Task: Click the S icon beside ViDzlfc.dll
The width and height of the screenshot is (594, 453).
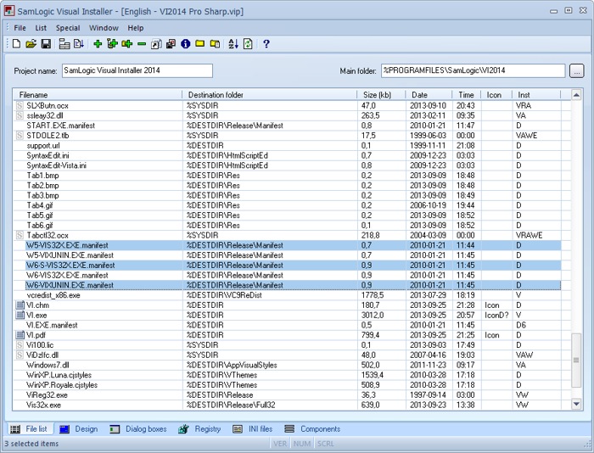Action: tap(20, 355)
